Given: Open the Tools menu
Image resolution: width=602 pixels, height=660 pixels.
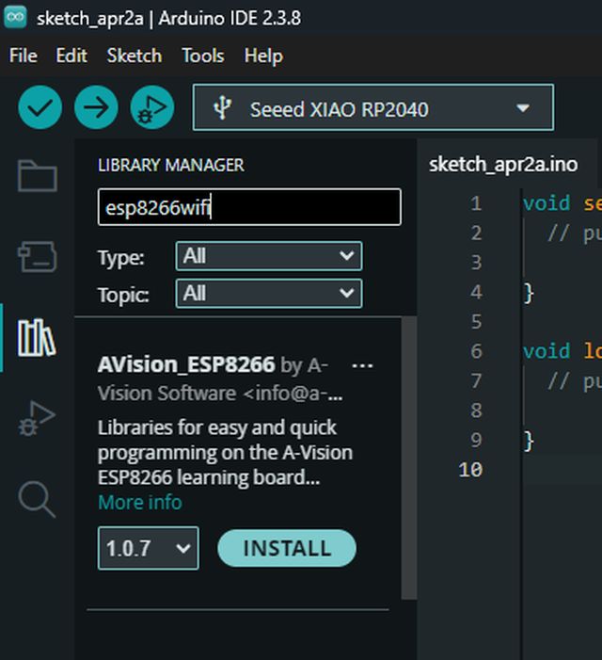Looking at the screenshot, I should coord(203,56).
